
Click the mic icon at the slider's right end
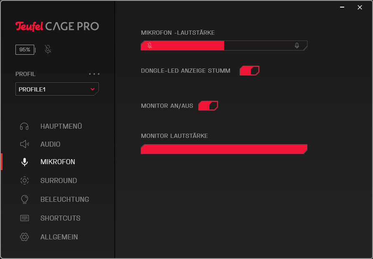point(297,46)
